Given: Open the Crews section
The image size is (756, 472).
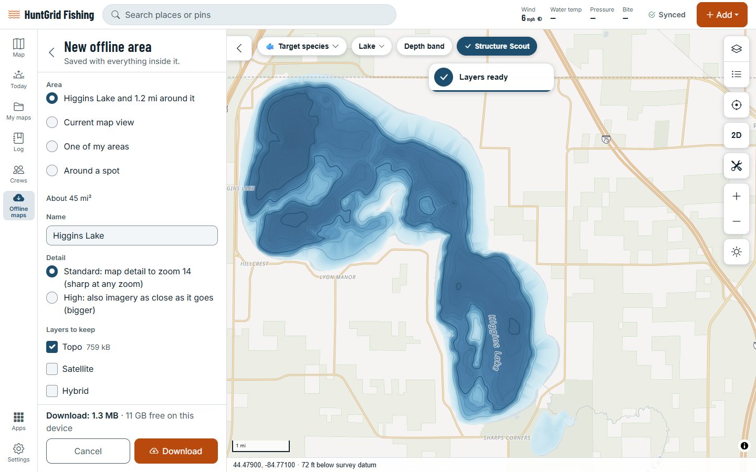Looking at the screenshot, I should [18, 174].
